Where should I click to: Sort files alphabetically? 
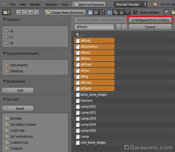(x=109, y=12)
